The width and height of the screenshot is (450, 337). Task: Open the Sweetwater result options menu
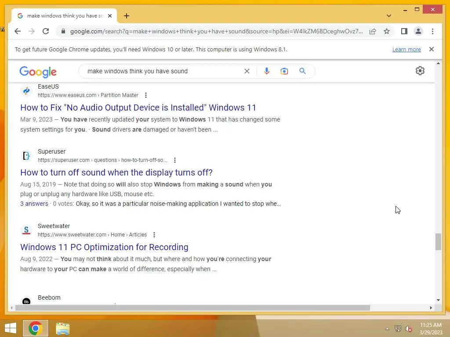[x=154, y=235]
